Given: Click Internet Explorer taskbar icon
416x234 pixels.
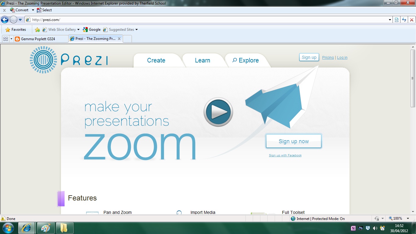Looking at the screenshot, I should [26, 228].
